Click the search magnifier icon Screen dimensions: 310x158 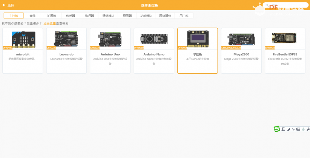[267, 5]
